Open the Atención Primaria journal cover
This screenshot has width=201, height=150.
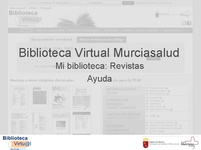[82, 98]
